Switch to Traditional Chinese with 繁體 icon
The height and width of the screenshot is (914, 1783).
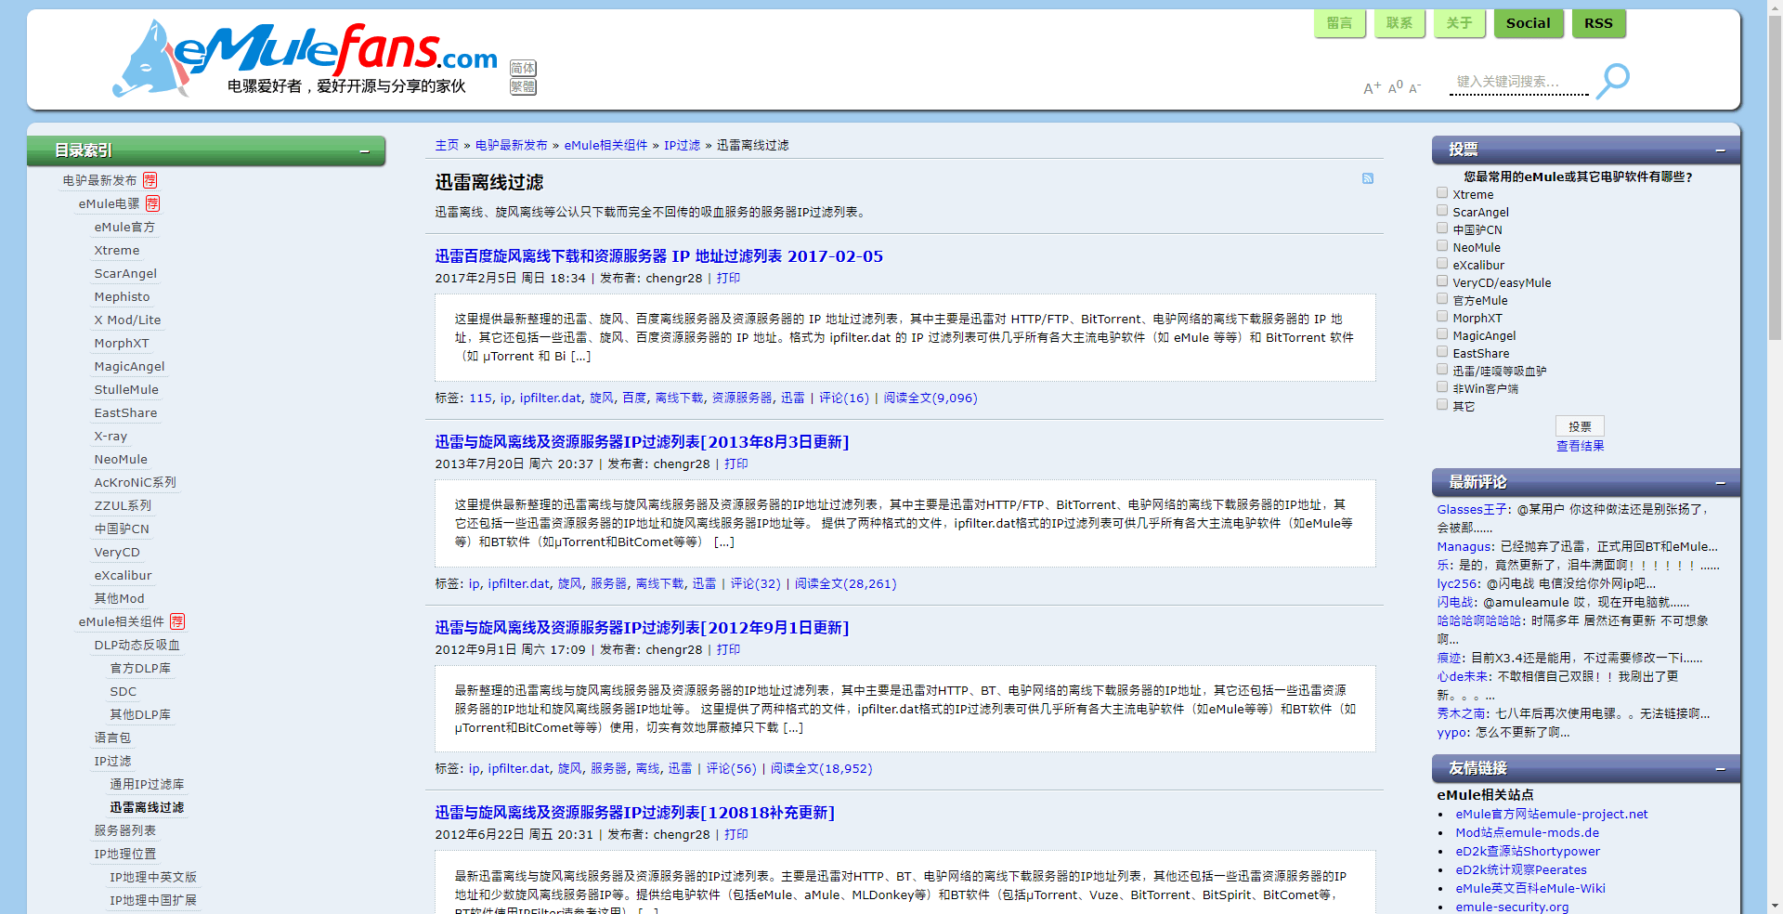[523, 86]
